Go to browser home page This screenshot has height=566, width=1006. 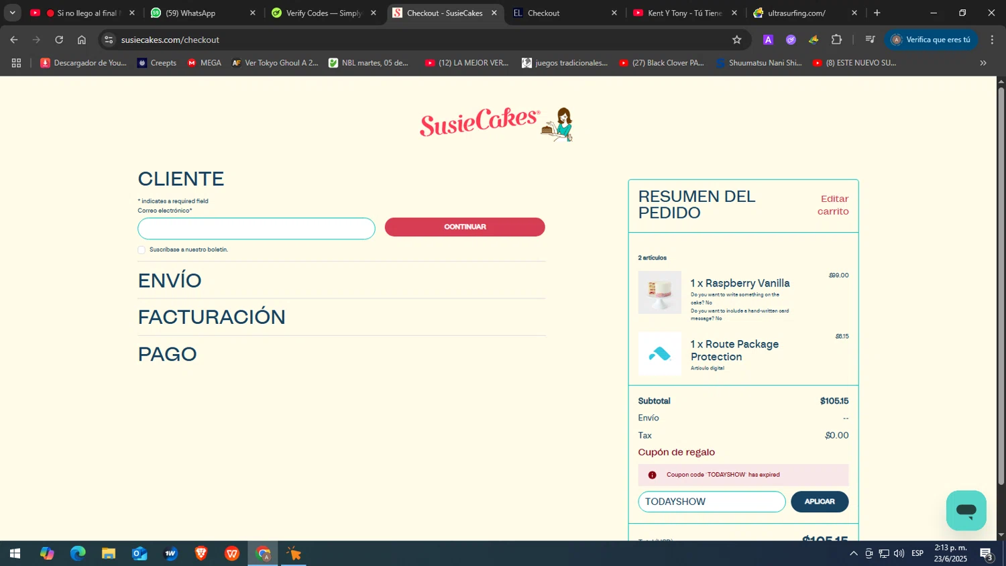pyautogui.click(x=82, y=40)
